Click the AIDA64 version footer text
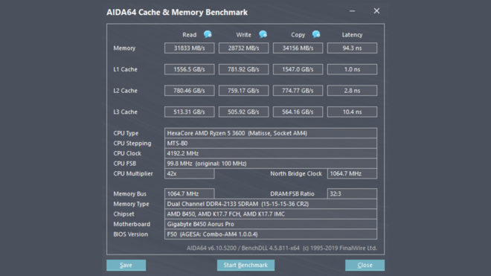This screenshot has width=491, height=276. tap(282, 248)
